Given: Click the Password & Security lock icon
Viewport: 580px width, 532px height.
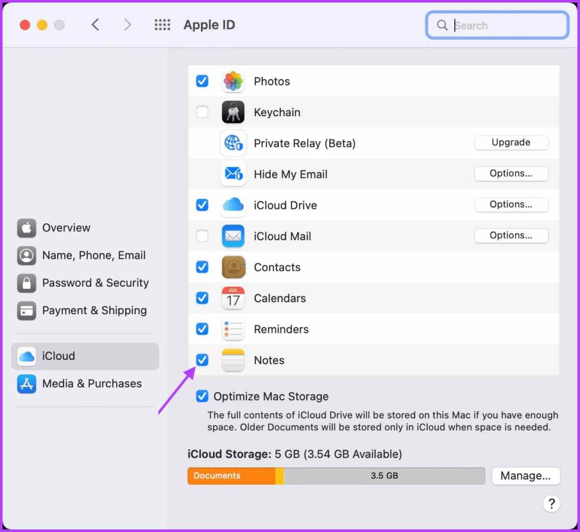Looking at the screenshot, I should pyautogui.click(x=27, y=283).
